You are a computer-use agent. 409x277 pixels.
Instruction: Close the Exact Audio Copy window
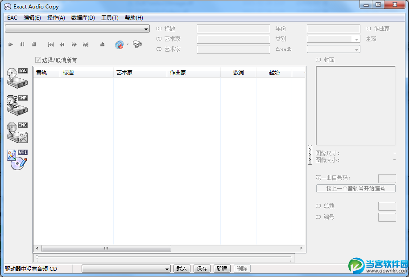click(395, 5)
